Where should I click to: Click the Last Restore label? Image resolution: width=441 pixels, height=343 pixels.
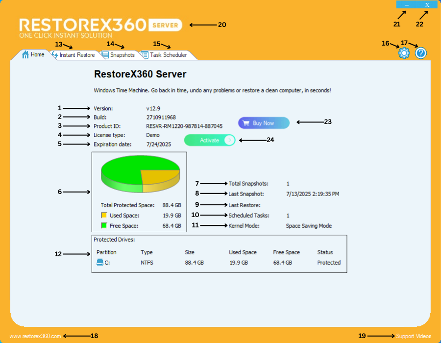tap(245, 205)
